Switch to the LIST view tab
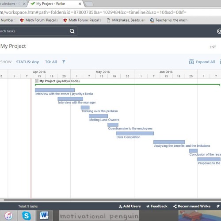 pyautogui.click(x=213, y=47)
